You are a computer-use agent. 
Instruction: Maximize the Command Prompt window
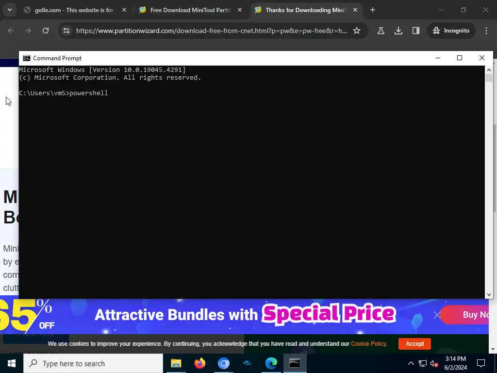(460, 58)
